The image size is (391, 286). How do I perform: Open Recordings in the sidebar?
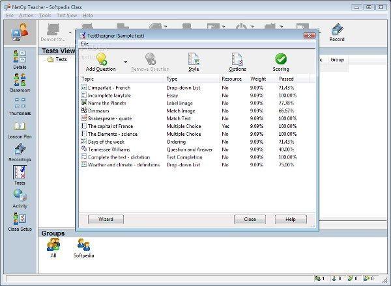click(x=20, y=153)
